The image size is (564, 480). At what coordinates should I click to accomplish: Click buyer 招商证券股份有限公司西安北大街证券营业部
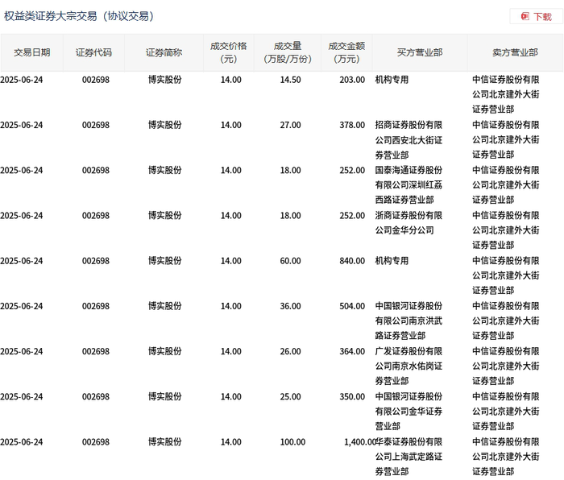[x=408, y=140]
